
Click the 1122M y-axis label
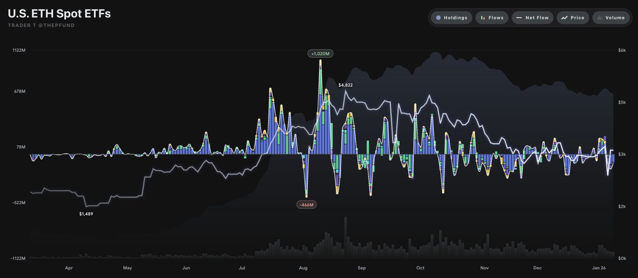point(19,50)
